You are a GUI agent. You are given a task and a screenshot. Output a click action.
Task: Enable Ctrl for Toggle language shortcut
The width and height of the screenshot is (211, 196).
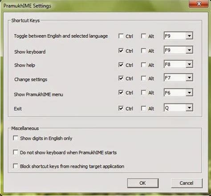click(121, 36)
